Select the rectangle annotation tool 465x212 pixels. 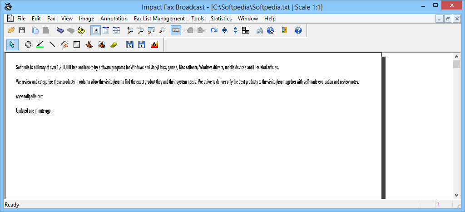[x=77, y=45]
